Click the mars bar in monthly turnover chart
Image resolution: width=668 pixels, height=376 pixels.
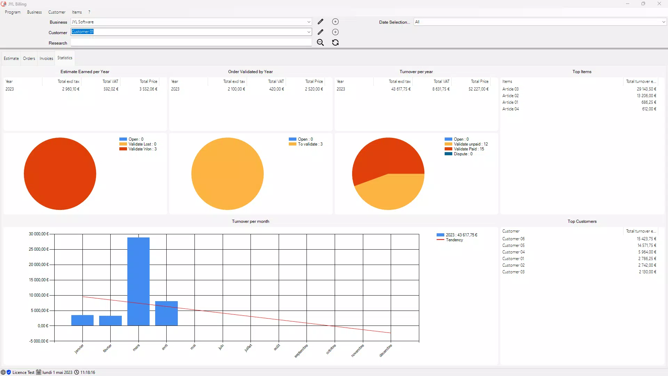138,281
